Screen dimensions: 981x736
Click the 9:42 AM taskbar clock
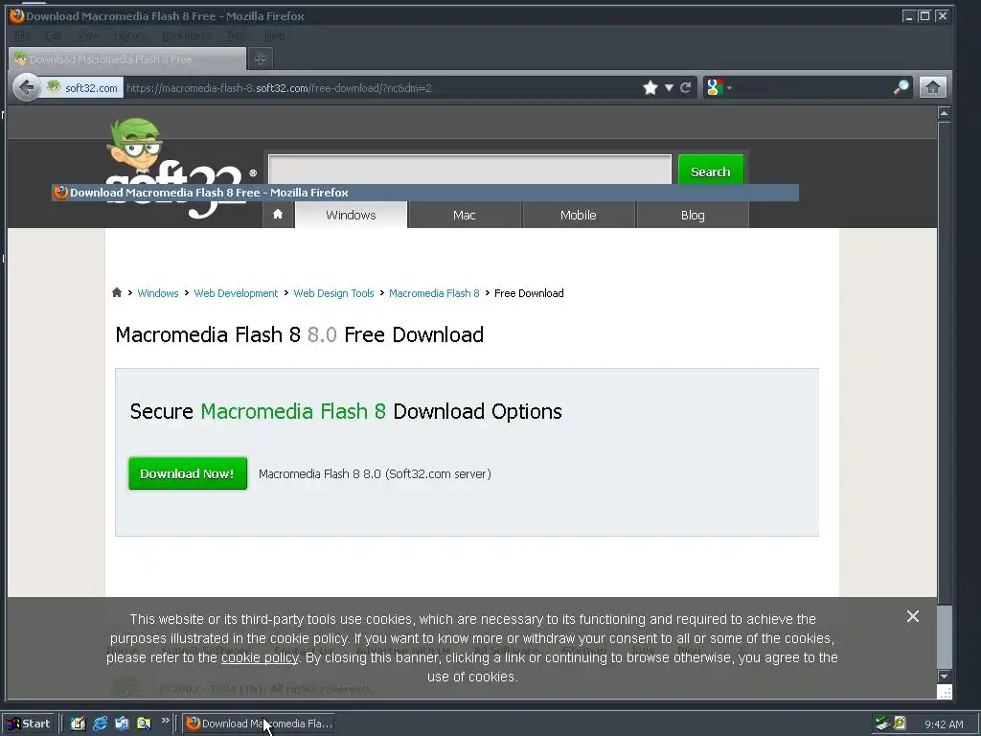pyautogui.click(x=944, y=724)
